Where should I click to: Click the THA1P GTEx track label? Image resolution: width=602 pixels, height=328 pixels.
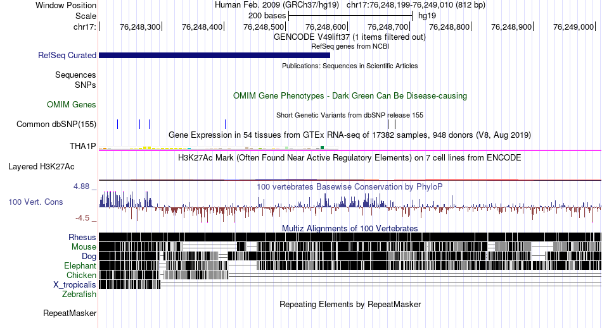[83, 146]
